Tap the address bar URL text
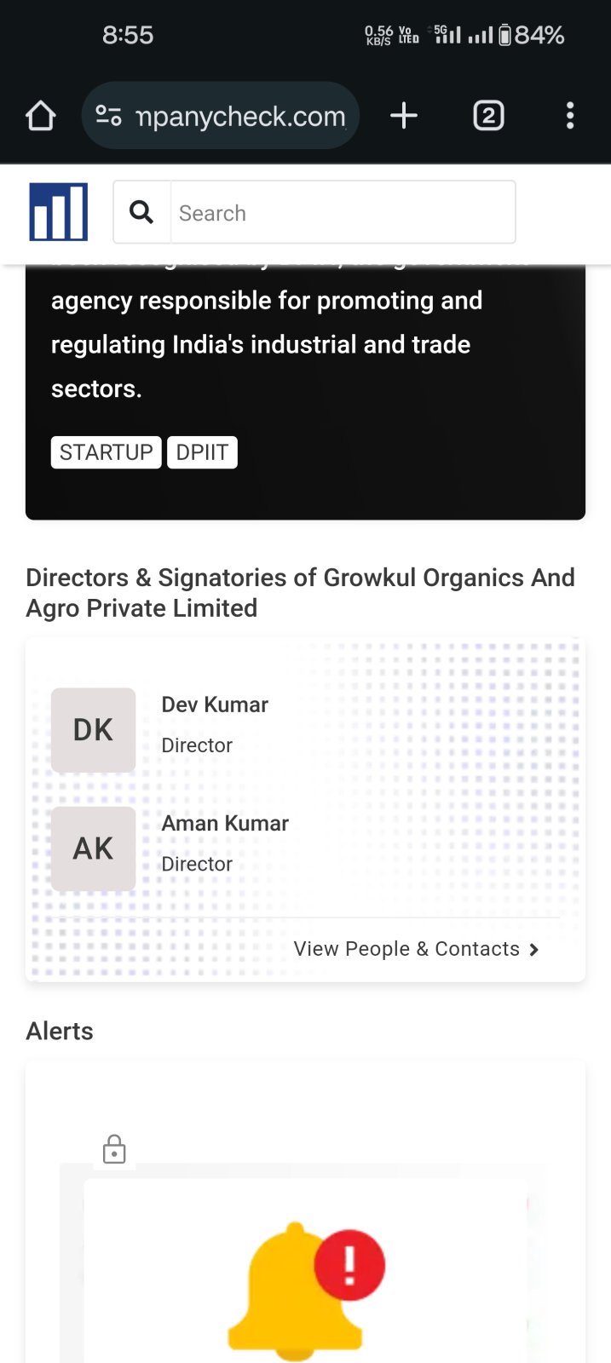The width and height of the screenshot is (611, 1363). [x=240, y=116]
